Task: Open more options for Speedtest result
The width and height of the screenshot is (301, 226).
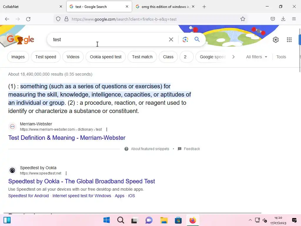Action: pyautogui.click(x=66, y=173)
